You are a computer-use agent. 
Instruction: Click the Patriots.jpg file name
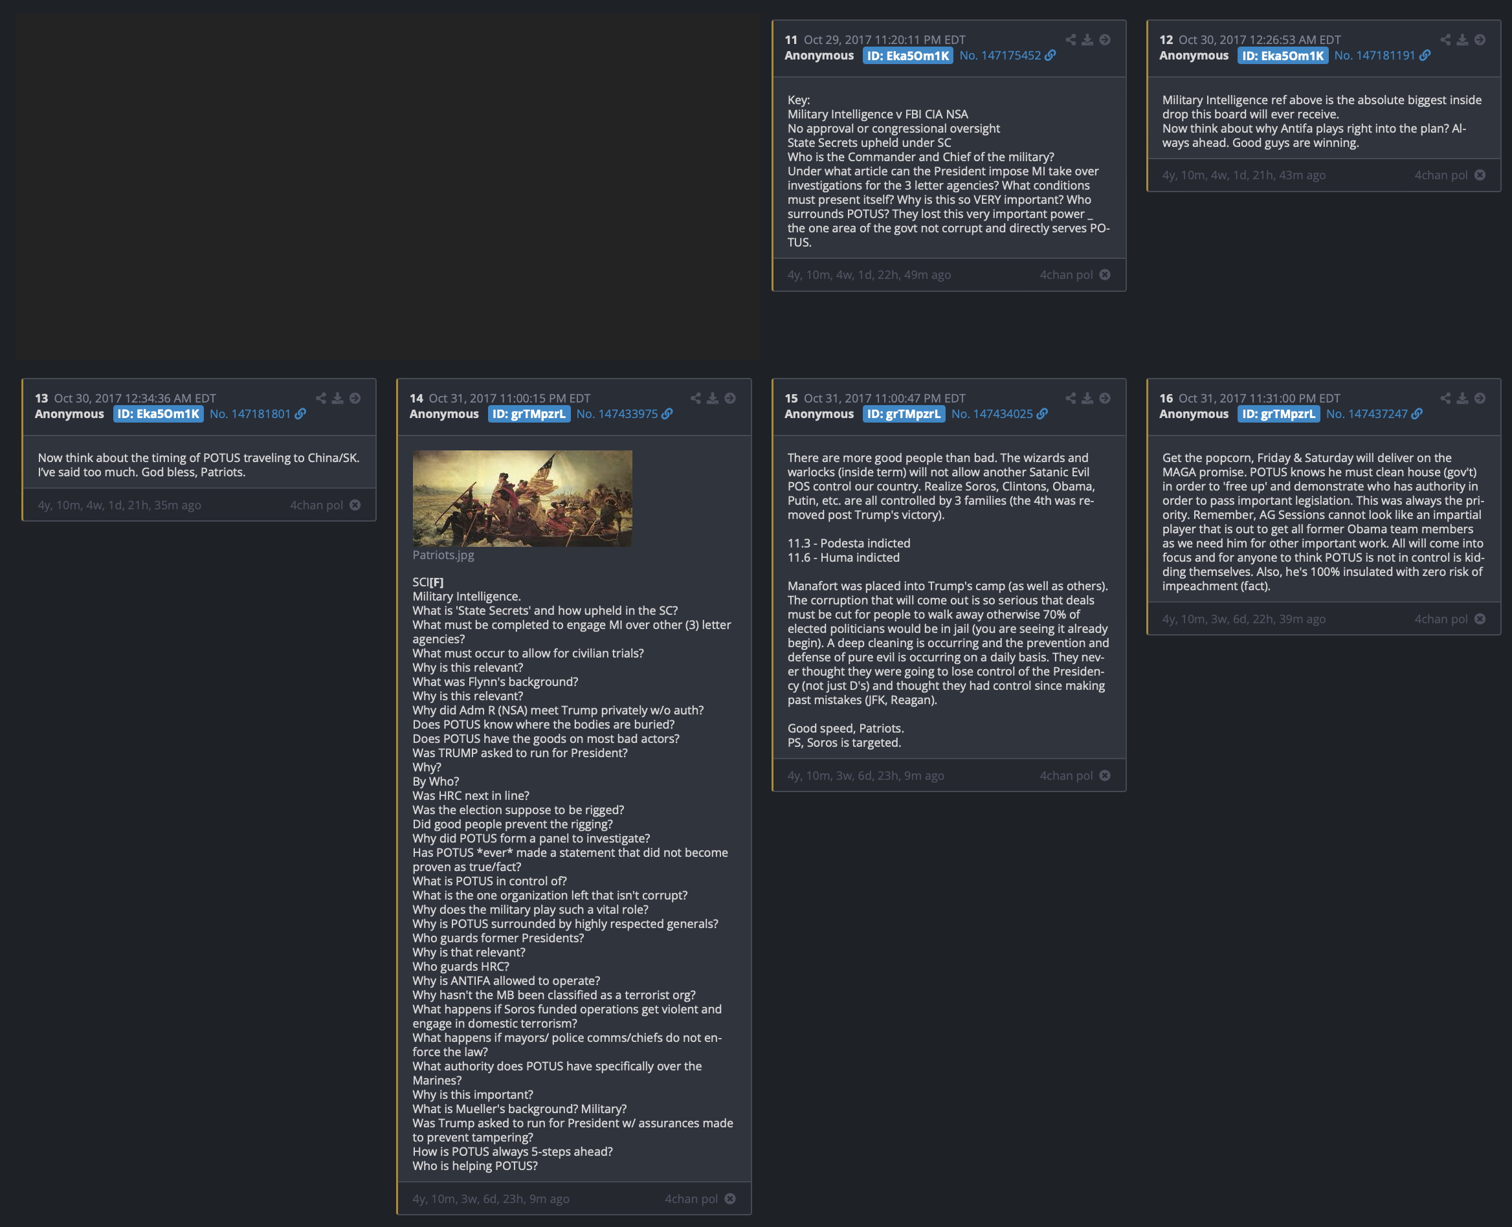point(443,555)
